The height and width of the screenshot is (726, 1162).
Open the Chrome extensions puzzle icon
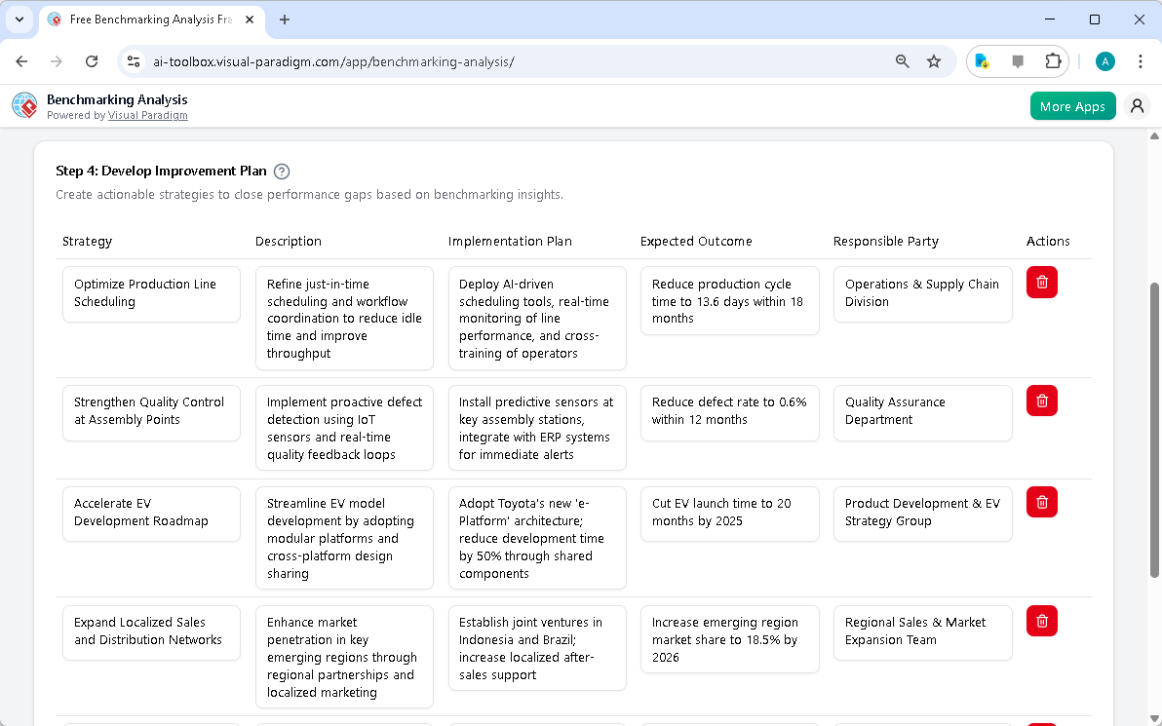pos(1053,60)
